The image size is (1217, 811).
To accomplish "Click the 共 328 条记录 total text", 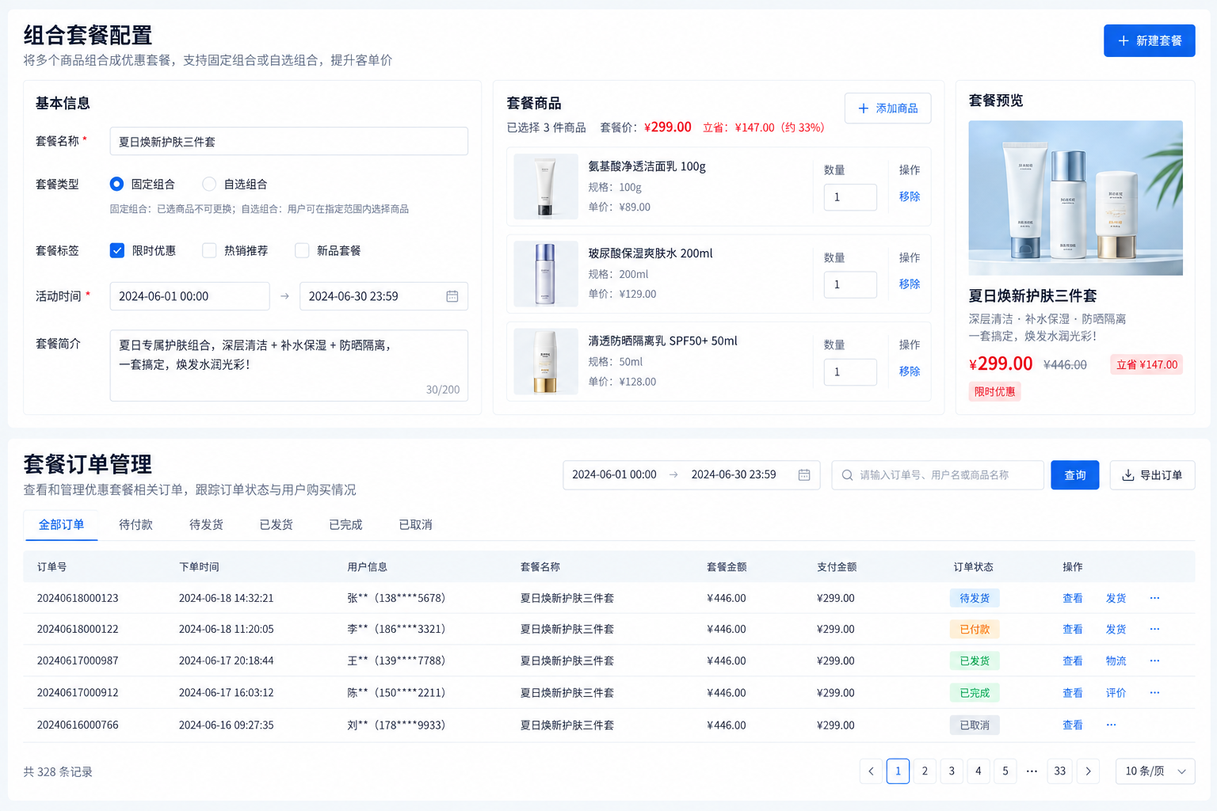I will pyautogui.click(x=58, y=771).
